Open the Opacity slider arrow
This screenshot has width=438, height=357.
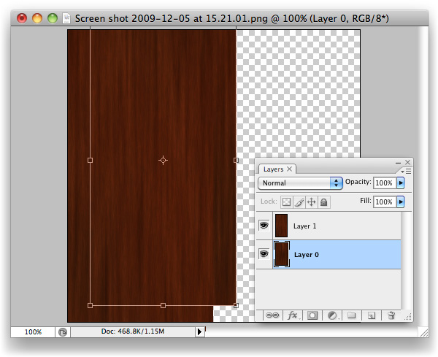click(x=400, y=183)
